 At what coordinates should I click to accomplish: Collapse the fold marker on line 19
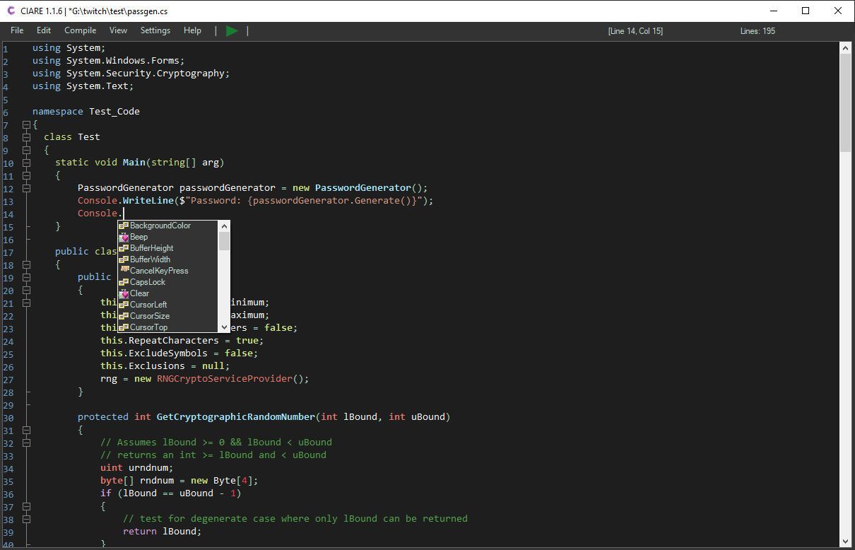tap(26, 277)
